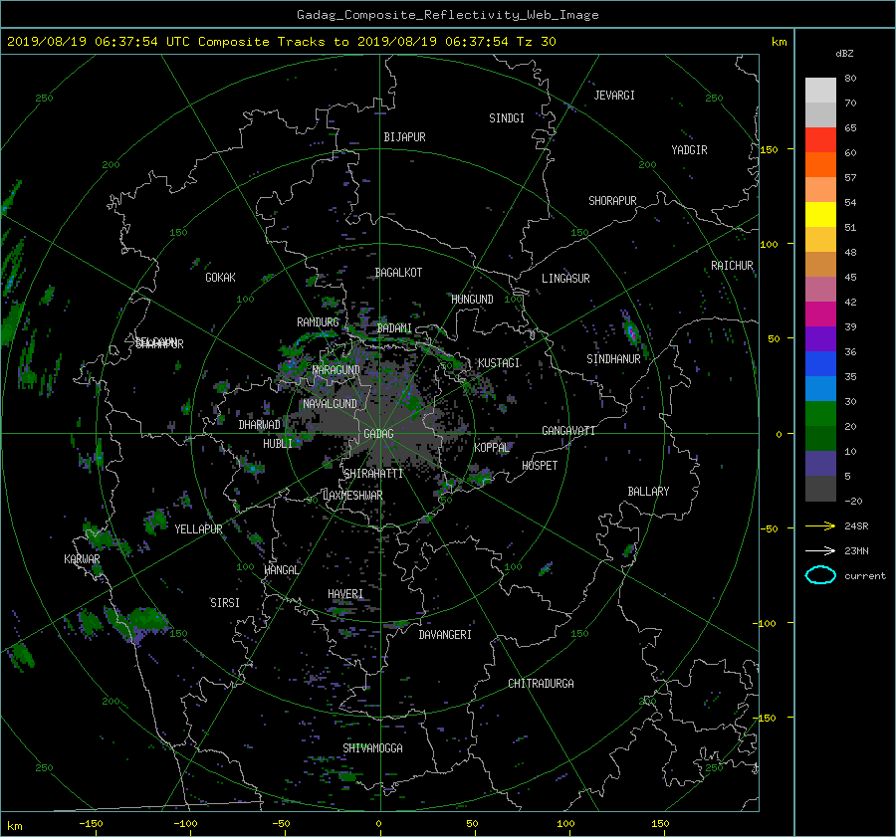Click the bright green 30 dBZ legend swatch
Viewport: 896px width, 837px height.
pos(820,414)
